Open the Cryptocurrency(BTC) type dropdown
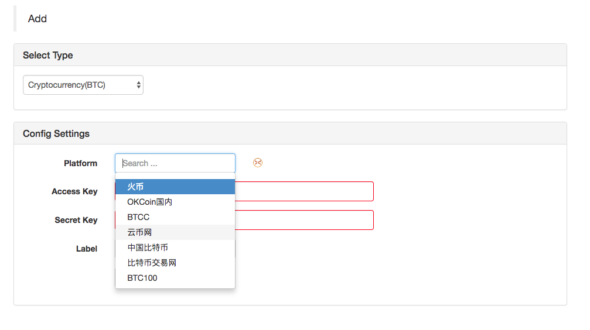The image size is (590, 330). click(83, 85)
